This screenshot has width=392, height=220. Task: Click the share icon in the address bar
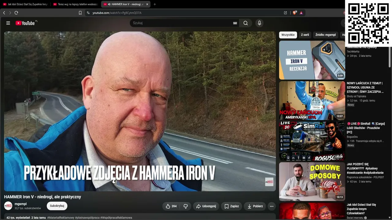point(285,13)
